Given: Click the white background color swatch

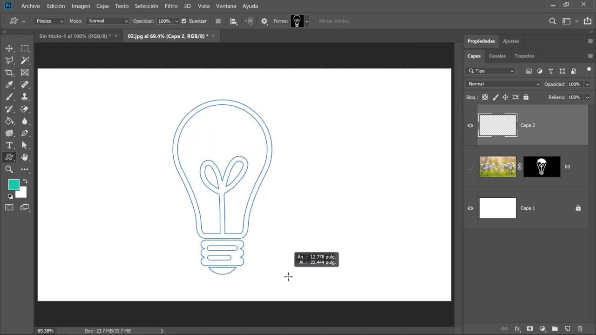Looking at the screenshot, I should 22,193.
